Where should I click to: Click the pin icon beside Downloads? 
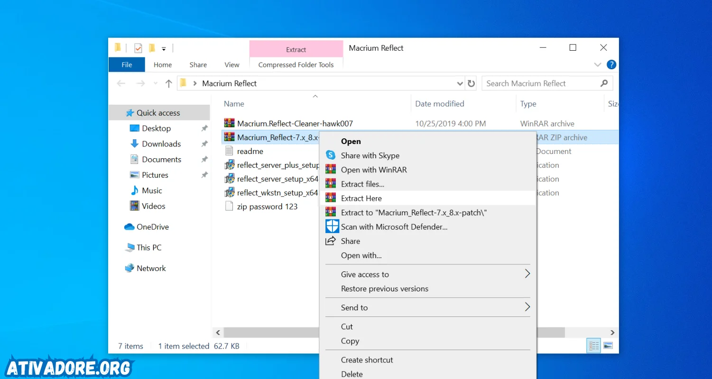click(x=204, y=144)
